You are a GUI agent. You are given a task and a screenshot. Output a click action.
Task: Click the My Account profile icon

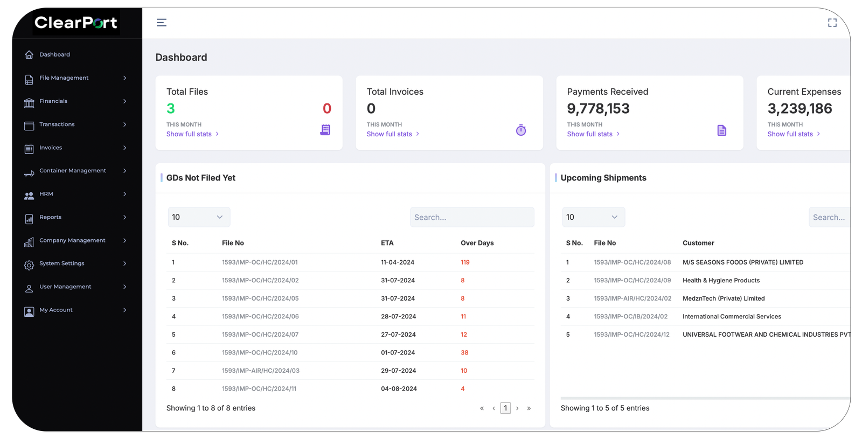click(x=29, y=312)
